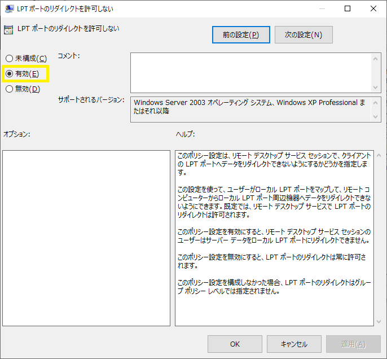Click the help pane scroll-down arrow
Screen dimensions: 387x359
(379, 322)
